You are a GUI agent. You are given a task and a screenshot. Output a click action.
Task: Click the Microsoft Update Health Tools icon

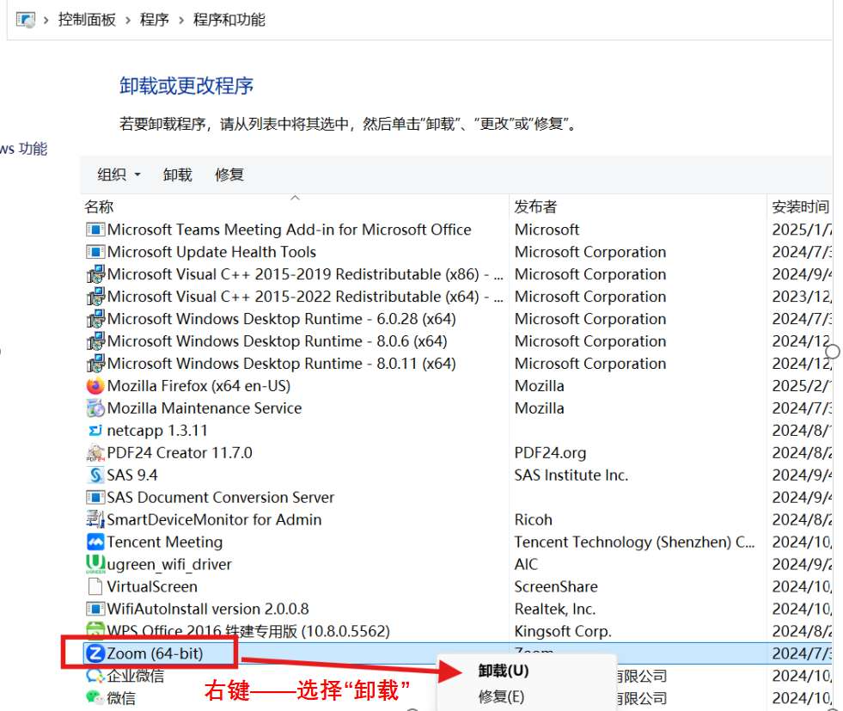(x=95, y=252)
